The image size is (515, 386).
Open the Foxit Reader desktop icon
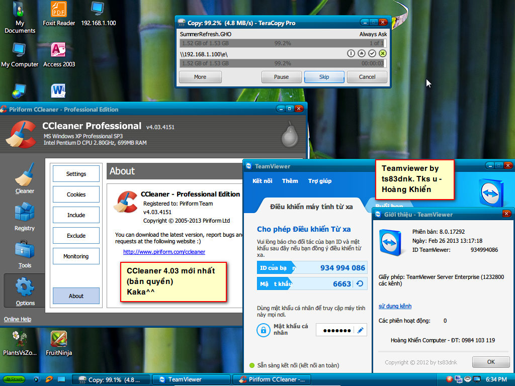[59, 14]
